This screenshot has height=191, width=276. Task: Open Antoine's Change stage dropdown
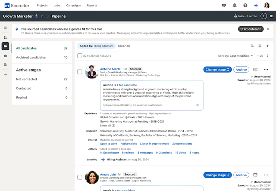217,69
